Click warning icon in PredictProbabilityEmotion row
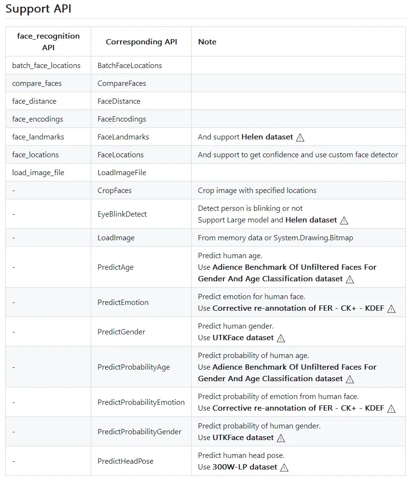This screenshot has width=414, height=483. click(391, 409)
